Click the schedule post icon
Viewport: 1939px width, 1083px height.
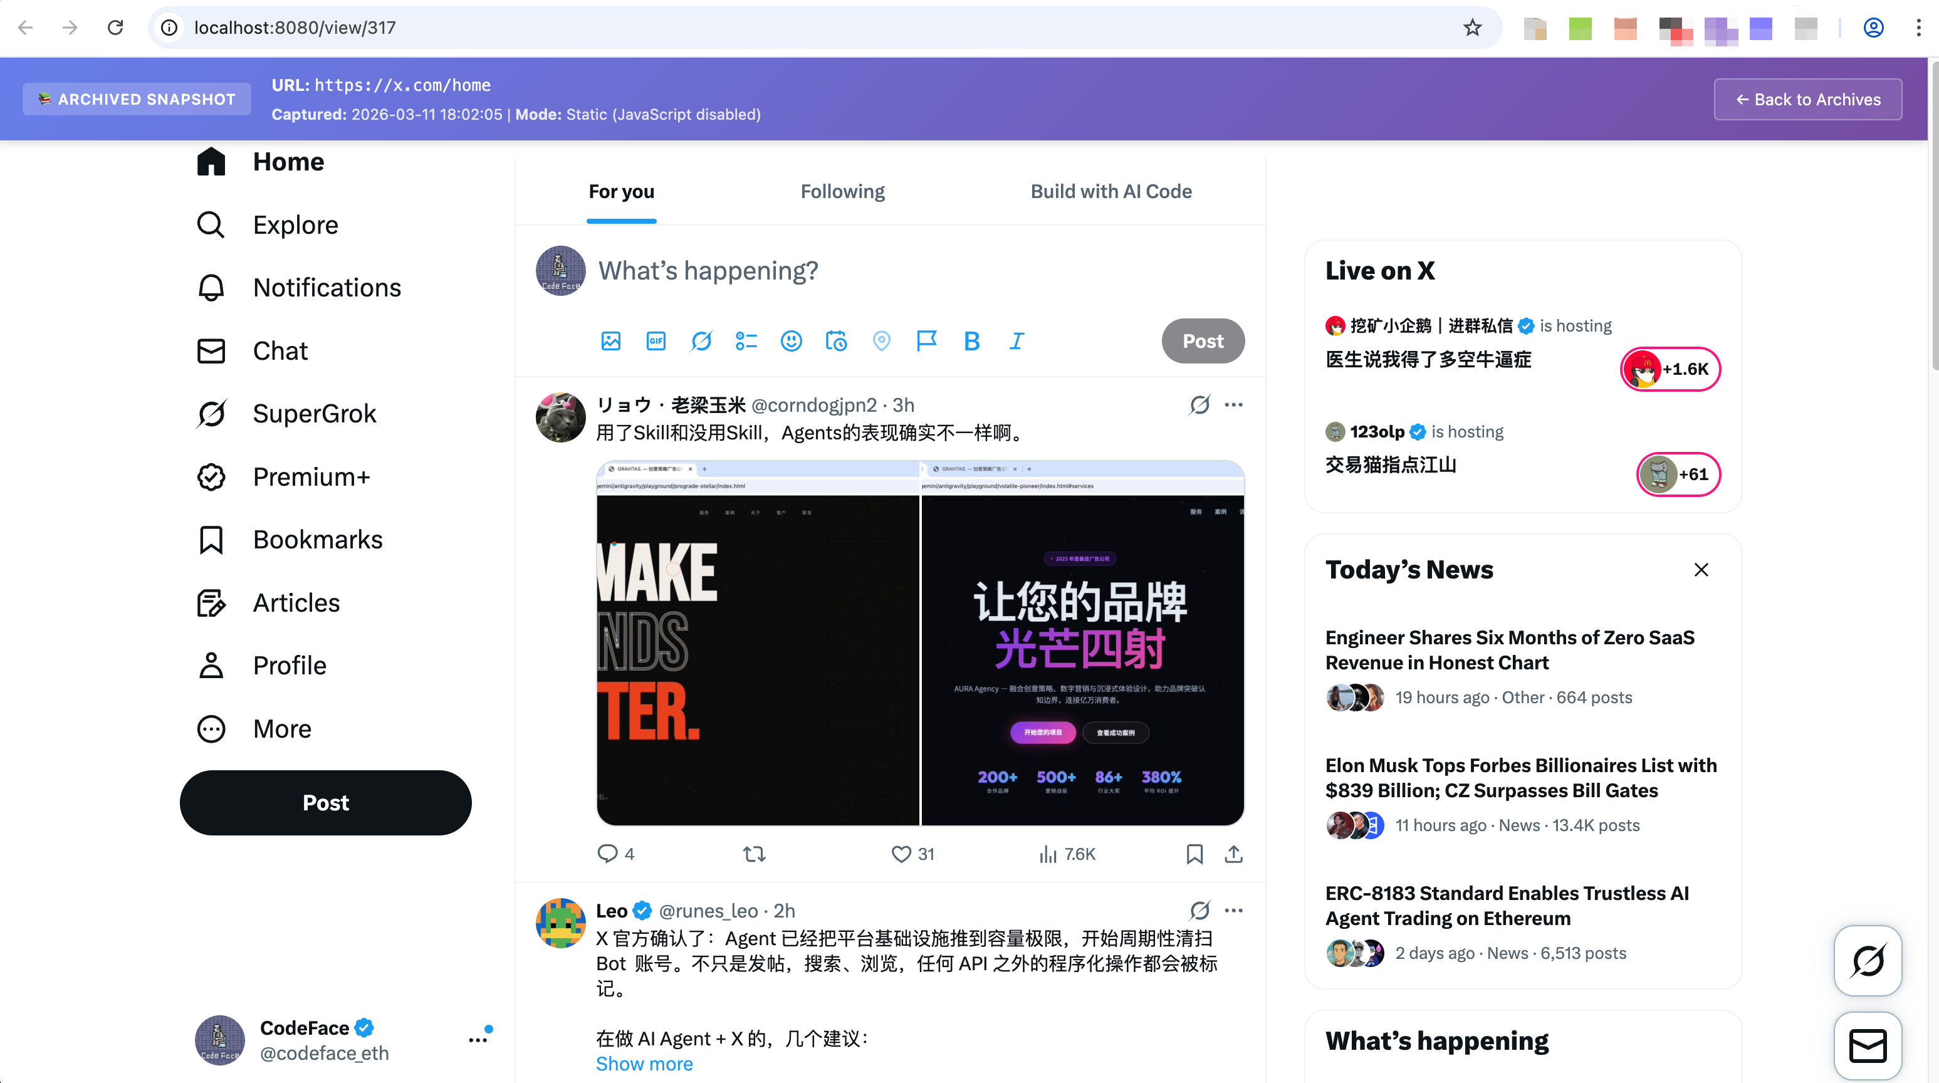pyautogui.click(x=836, y=341)
